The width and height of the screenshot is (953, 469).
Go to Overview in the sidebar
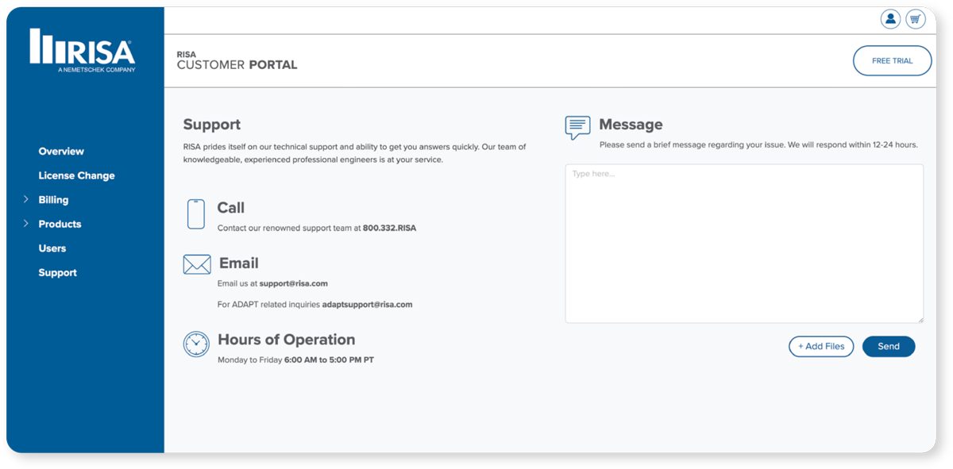point(61,152)
